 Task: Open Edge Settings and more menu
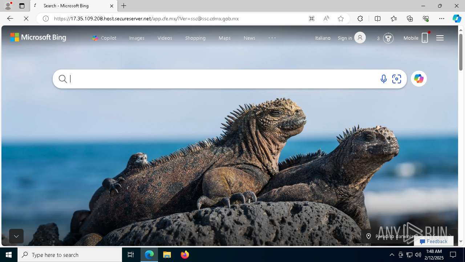tap(442, 19)
